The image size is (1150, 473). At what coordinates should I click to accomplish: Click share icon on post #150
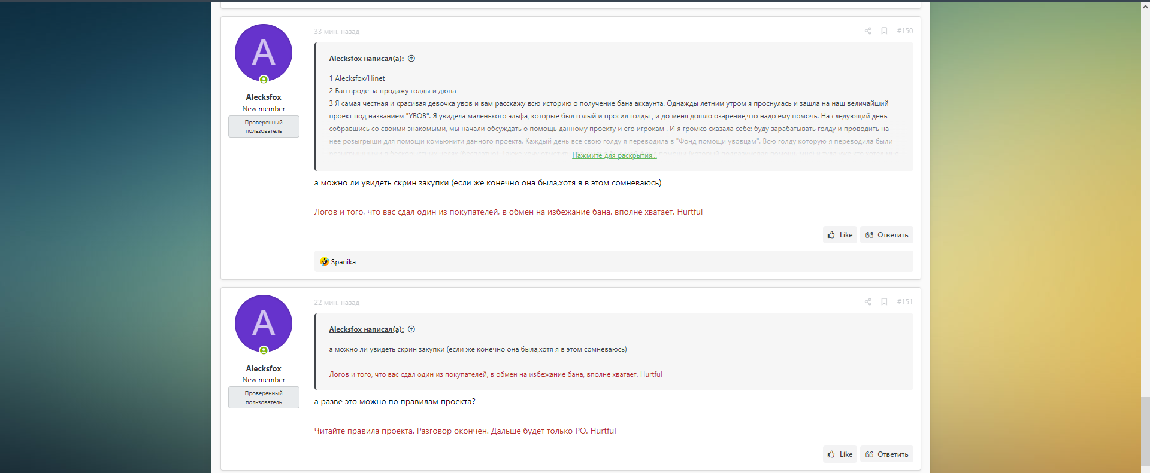click(x=868, y=31)
